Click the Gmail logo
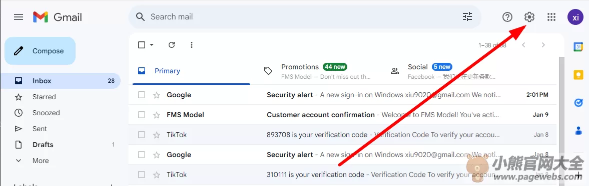This screenshot has height=186, width=589. [58, 17]
